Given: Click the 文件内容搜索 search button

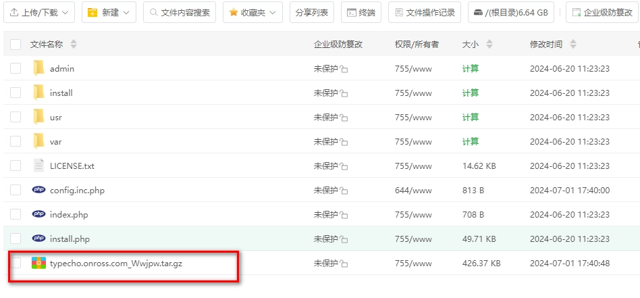Looking at the screenshot, I should 180,12.
